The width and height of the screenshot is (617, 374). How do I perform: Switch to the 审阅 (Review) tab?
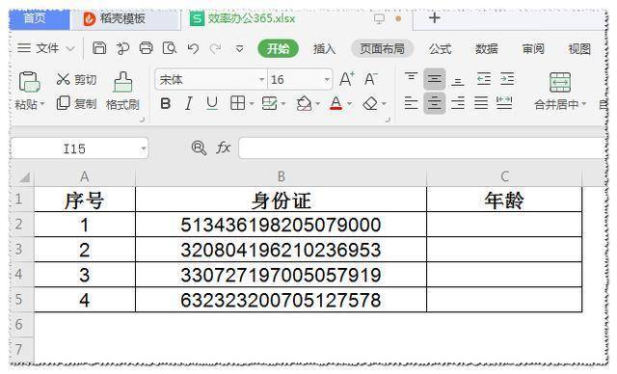click(533, 49)
